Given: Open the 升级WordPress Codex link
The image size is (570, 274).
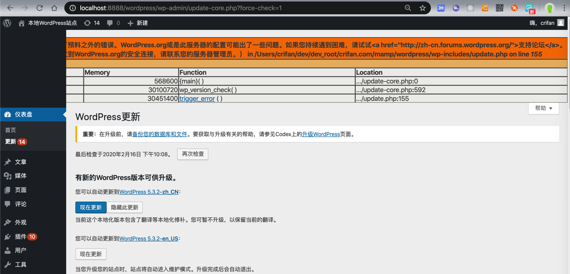Looking at the screenshot, I should point(321,134).
